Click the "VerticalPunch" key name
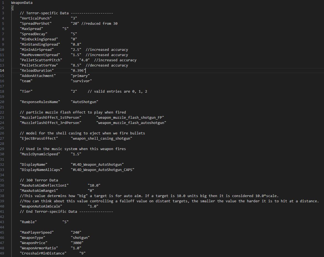Viewport: 324px width, 257px height. click(x=36, y=18)
